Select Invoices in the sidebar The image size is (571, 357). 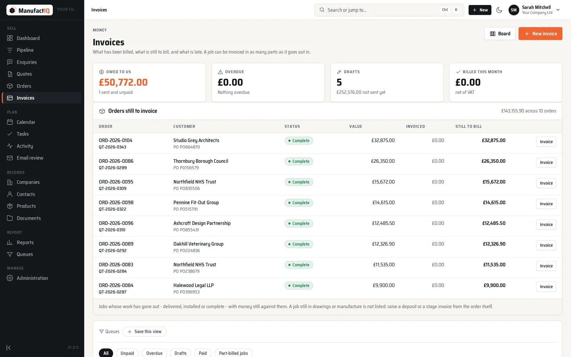pyautogui.click(x=42, y=98)
